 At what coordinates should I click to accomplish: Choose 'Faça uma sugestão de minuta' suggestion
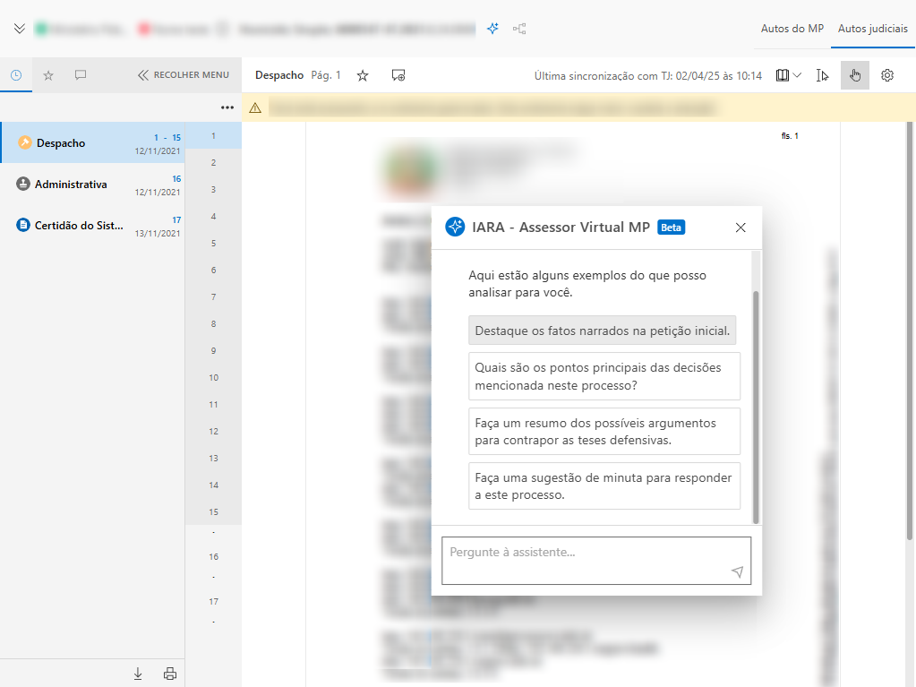click(x=604, y=486)
